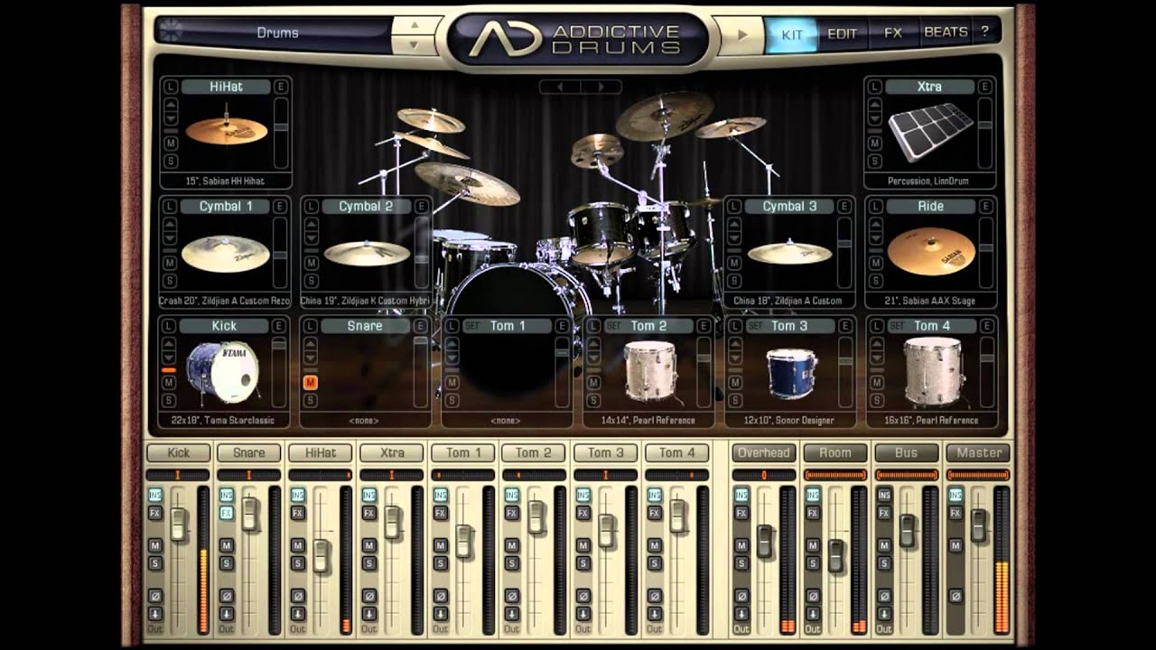Click the kit view left arrow above the drums
The height and width of the screenshot is (650, 1156).
560,87
